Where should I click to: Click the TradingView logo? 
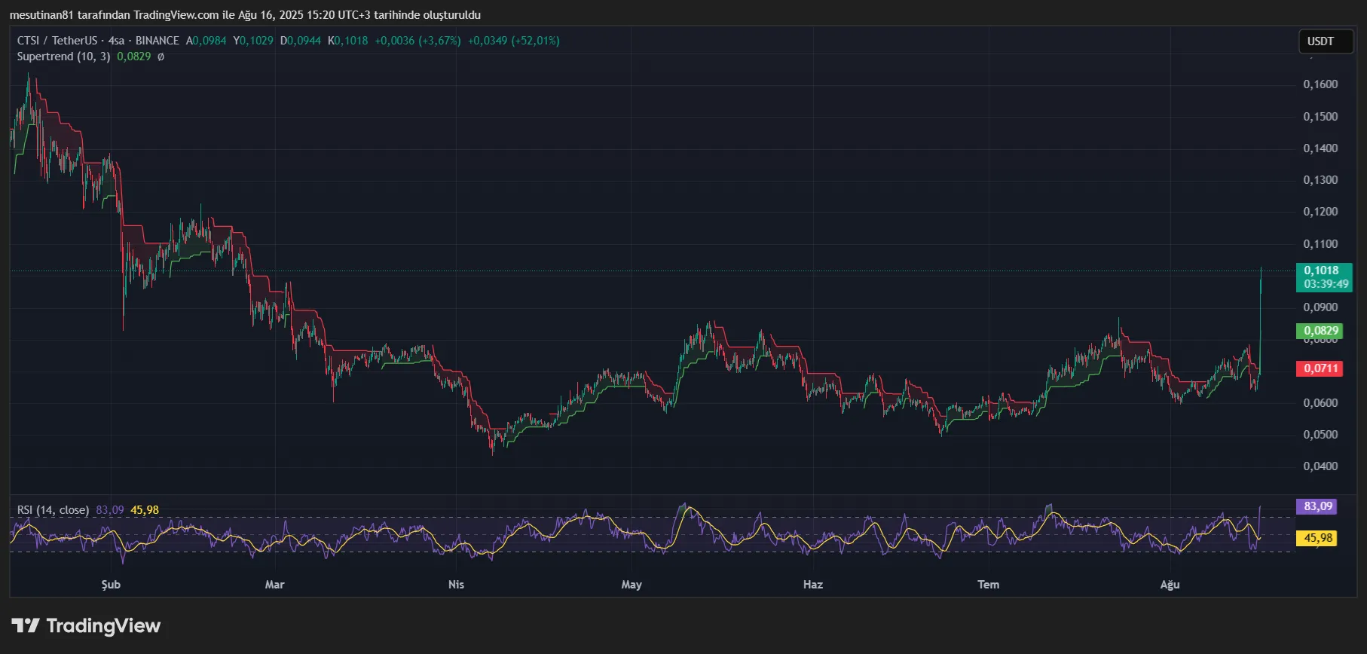(x=86, y=626)
